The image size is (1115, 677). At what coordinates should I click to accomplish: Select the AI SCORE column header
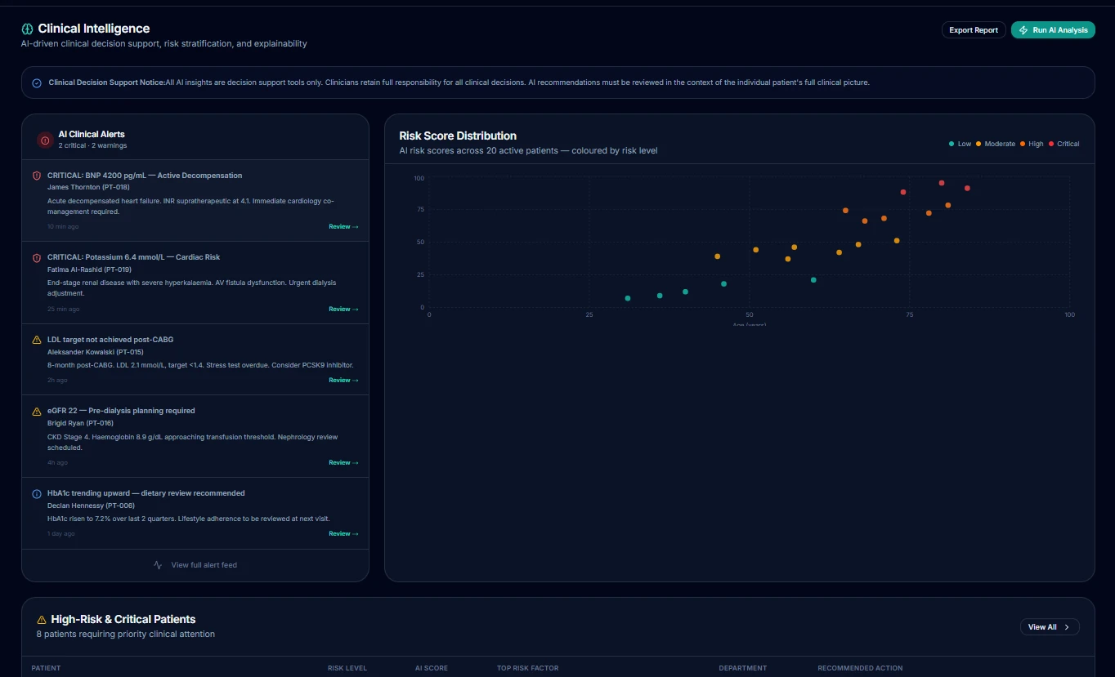pos(432,668)
